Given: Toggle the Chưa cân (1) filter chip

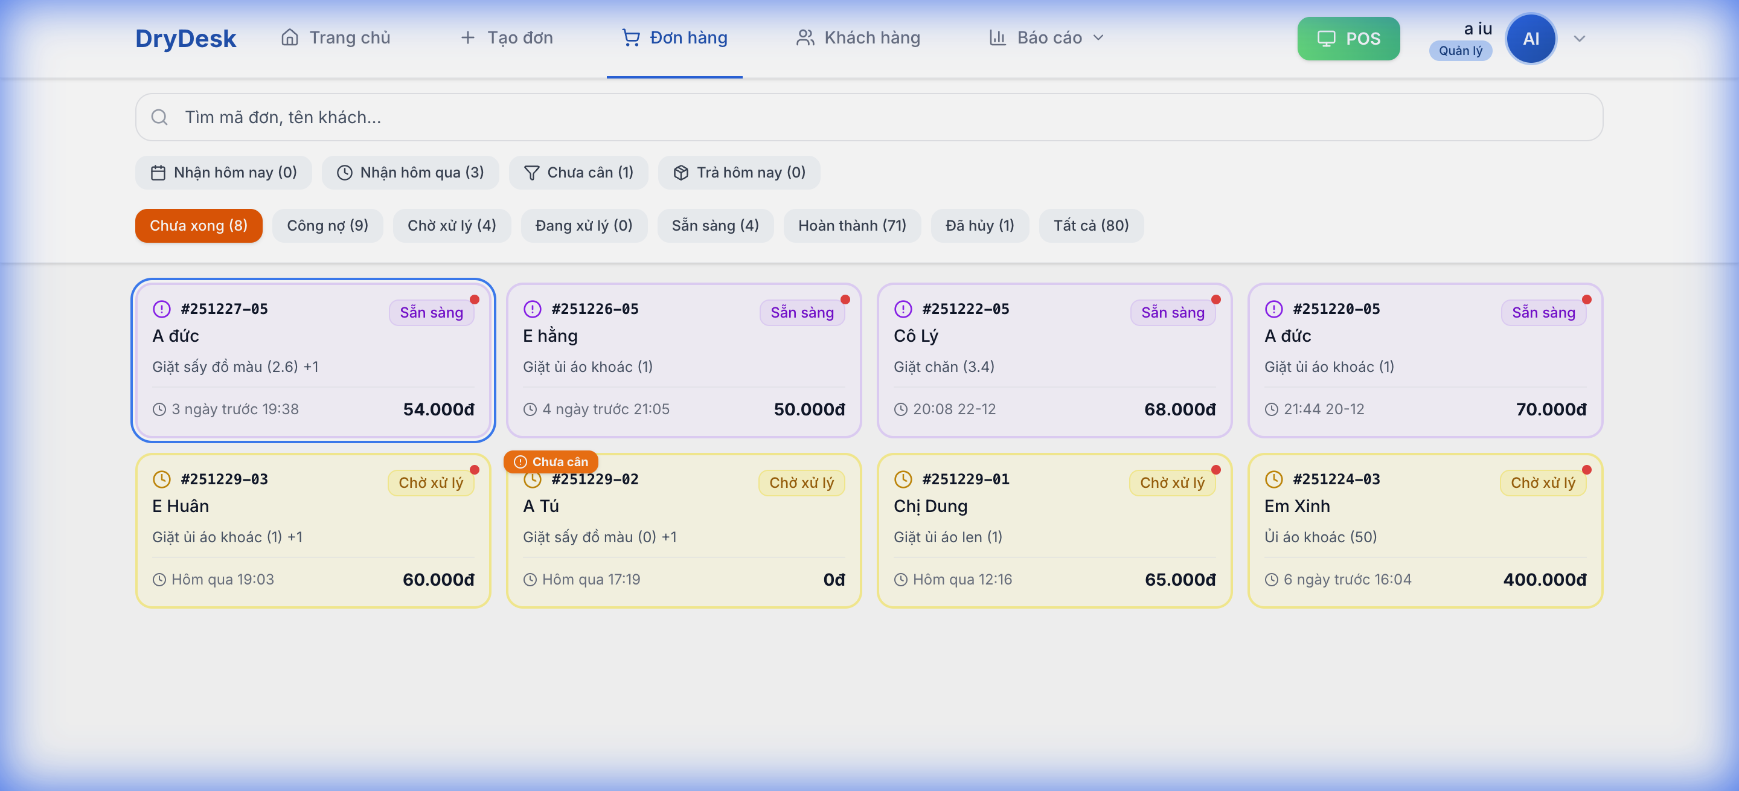Looking at the screenshot, I should 578,173.
